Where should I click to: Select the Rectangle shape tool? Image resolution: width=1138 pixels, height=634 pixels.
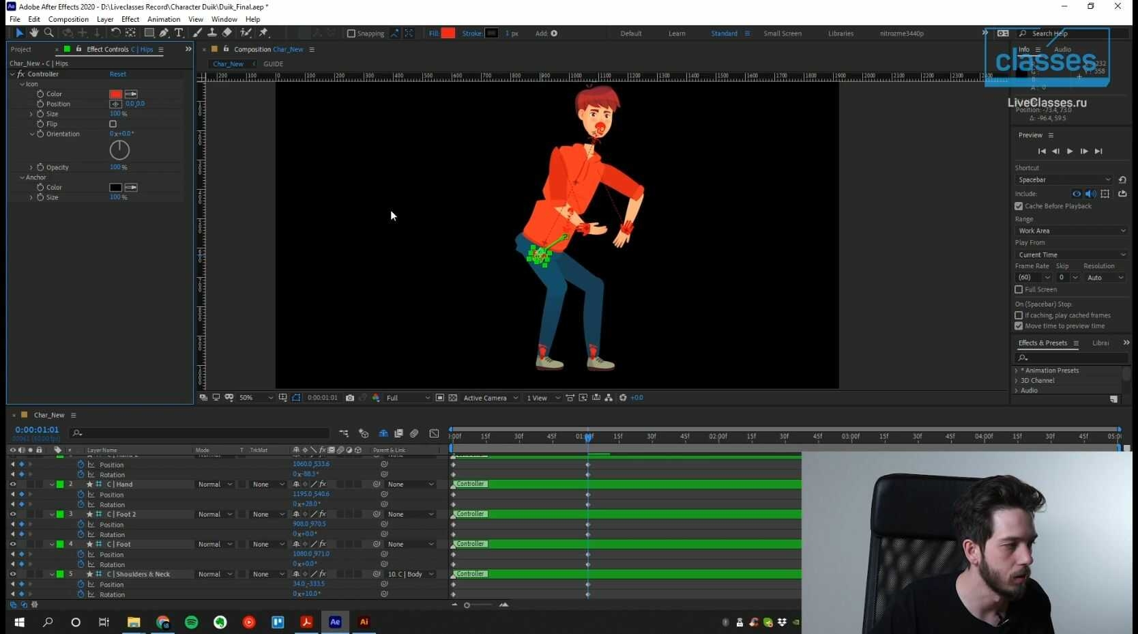tap(149, 33)
